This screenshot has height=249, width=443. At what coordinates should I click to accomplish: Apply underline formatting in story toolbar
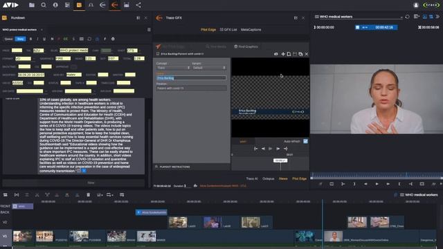coord(44,39)
